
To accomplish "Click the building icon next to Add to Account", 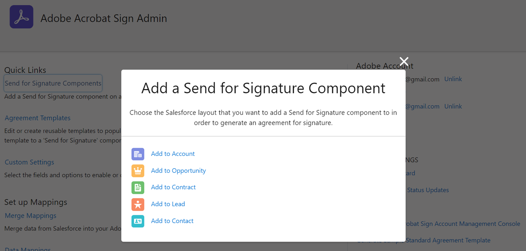I will (x=138, y=154).
